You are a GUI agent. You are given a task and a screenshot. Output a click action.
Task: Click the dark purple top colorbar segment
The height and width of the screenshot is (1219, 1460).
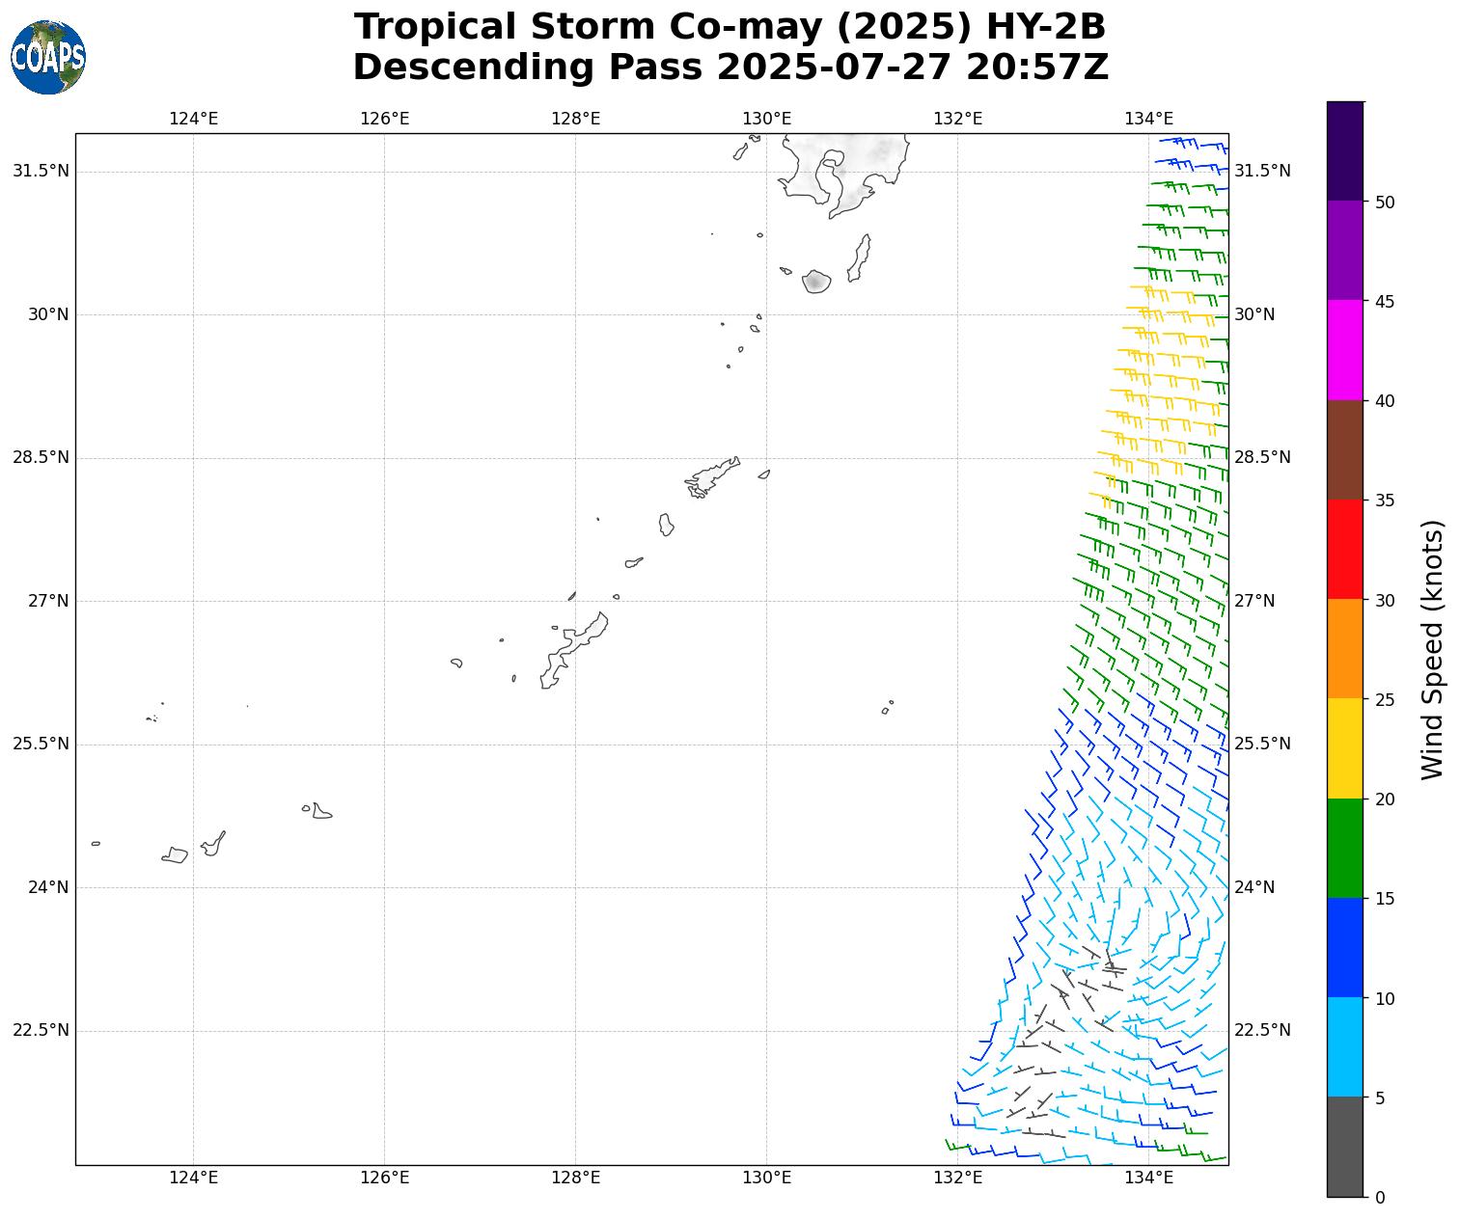pos(1344,151)
